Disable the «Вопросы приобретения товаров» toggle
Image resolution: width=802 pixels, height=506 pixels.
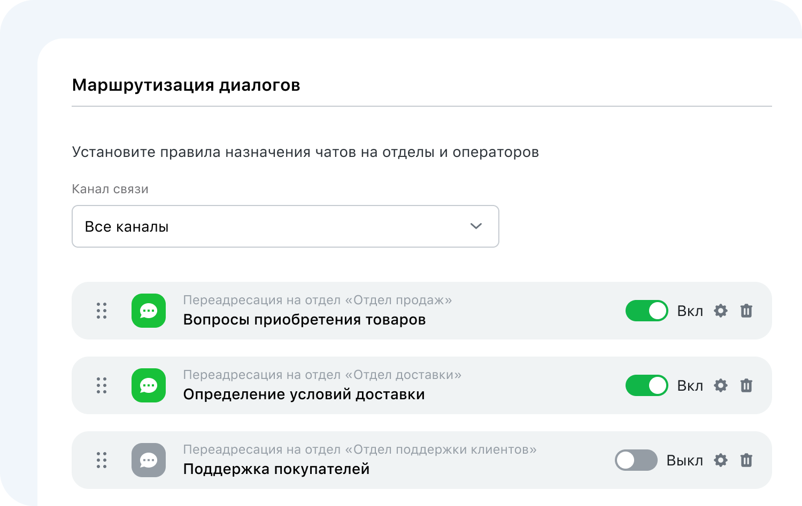tap(646, 311)
